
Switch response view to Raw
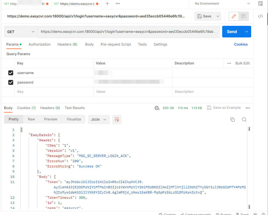coord(31,119)
